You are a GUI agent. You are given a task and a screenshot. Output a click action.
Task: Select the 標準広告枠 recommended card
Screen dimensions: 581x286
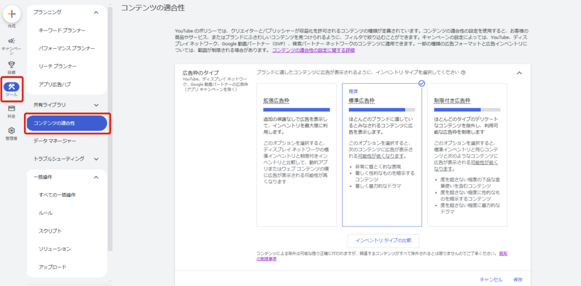pyautogui.click(x=382, y=155)
